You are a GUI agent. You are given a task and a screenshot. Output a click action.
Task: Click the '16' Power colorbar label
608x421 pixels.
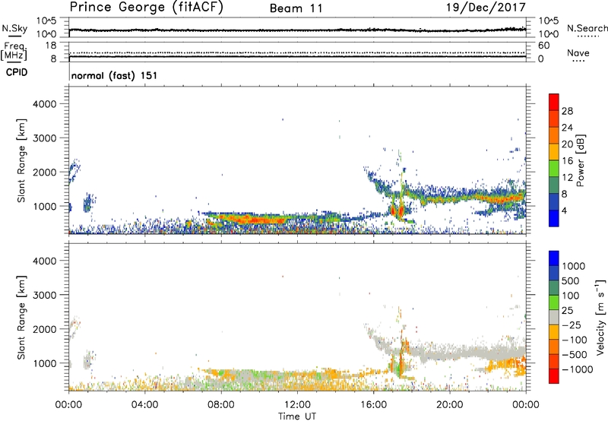pos(567,161)
